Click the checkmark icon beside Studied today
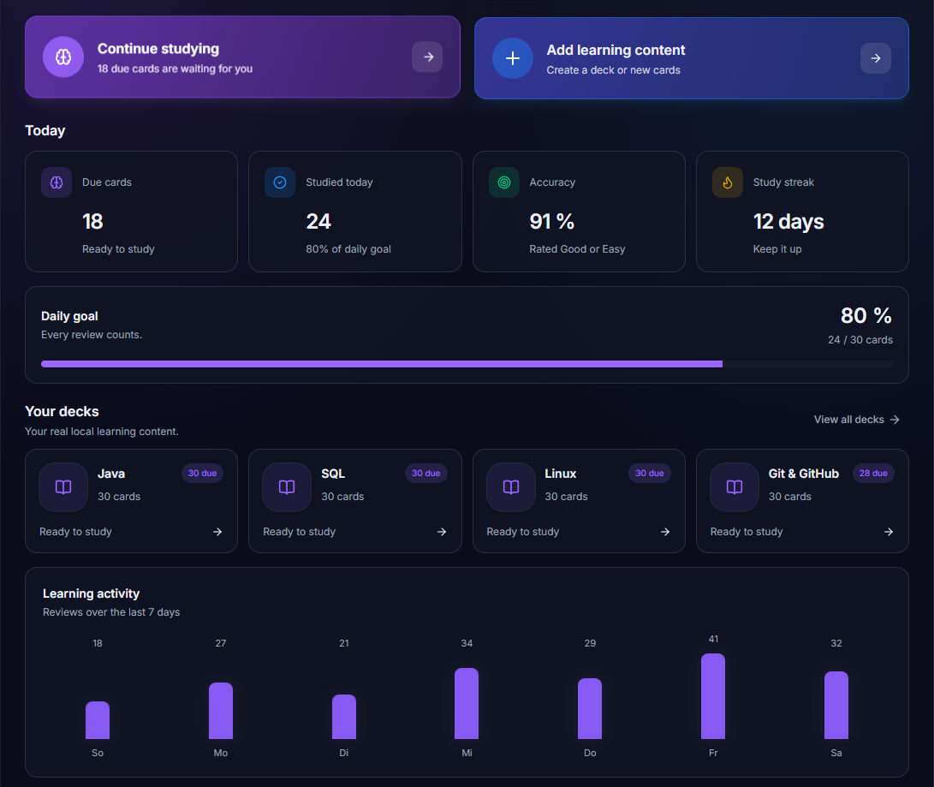 [x=280, y=182]
